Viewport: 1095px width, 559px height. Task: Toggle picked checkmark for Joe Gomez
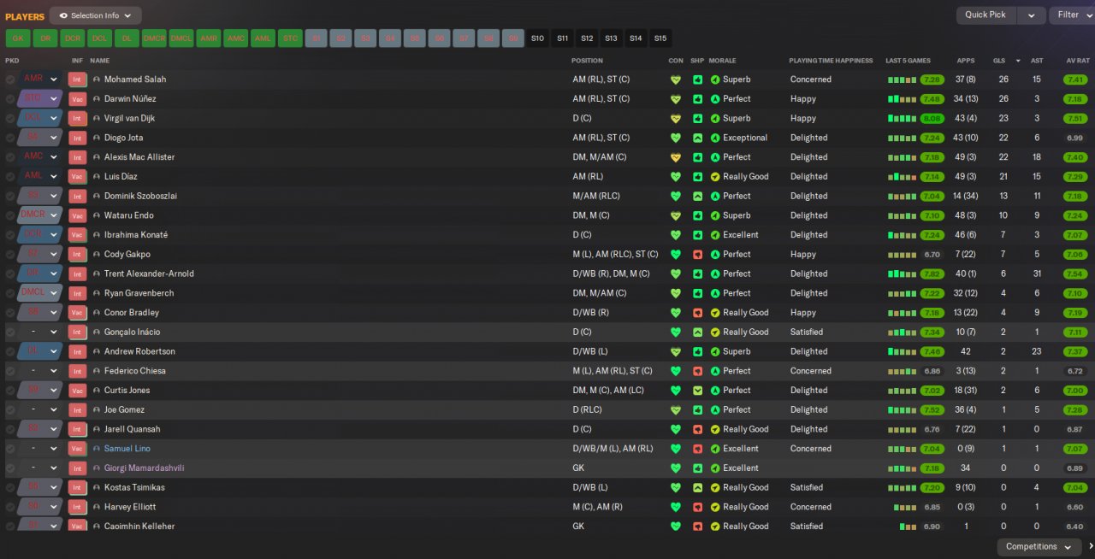[10, 410]
